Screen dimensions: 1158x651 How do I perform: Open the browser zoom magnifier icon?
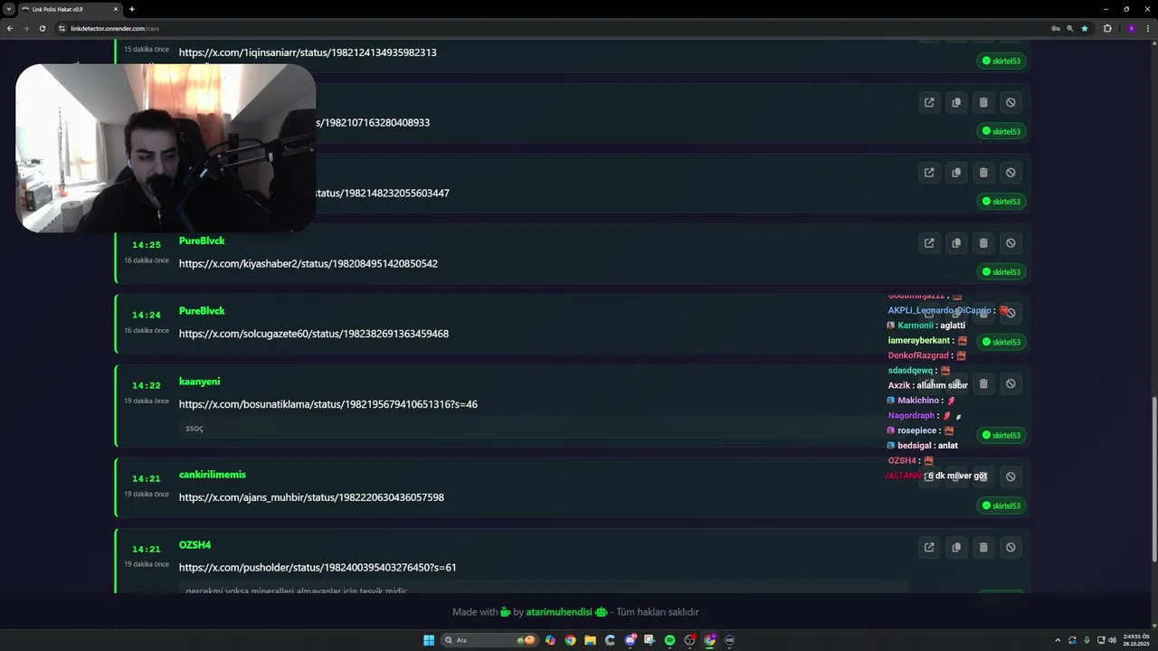tap(1070, 28)
